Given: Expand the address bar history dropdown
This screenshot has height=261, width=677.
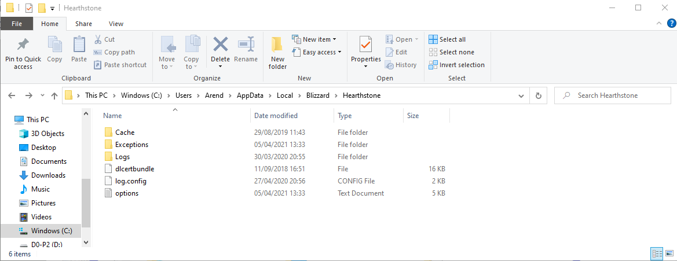Looking at the screenshot, I should (521, 95).
